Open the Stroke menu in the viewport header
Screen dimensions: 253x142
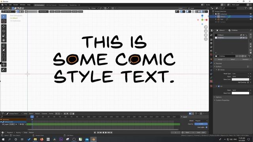(75, 11)
